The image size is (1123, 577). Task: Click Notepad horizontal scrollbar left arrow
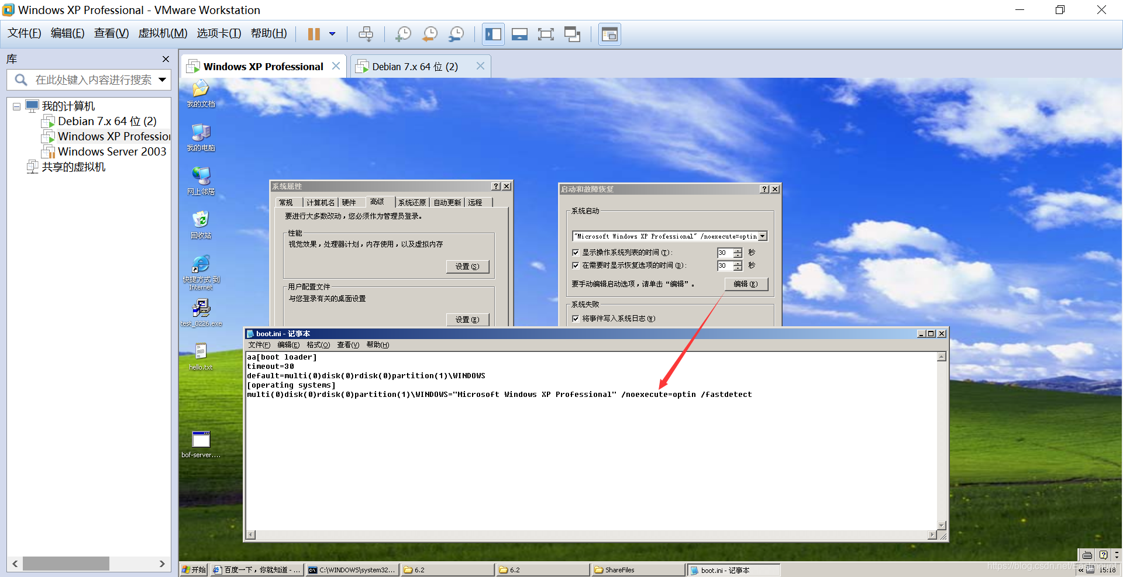(x=251, y=534)
